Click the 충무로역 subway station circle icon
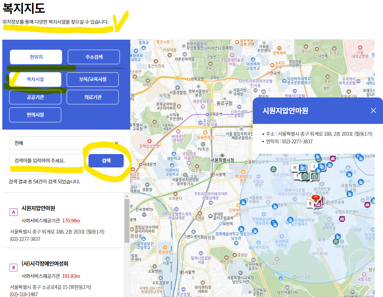Image resolution: width=383 pixels, height=297 pixels. 328,203
